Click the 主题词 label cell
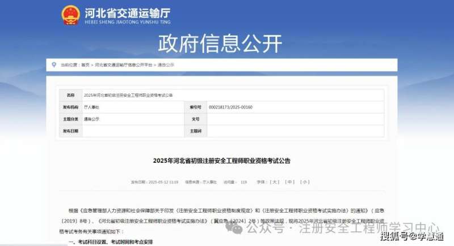Viewport: 454px width, 246px height. (195, 131)
